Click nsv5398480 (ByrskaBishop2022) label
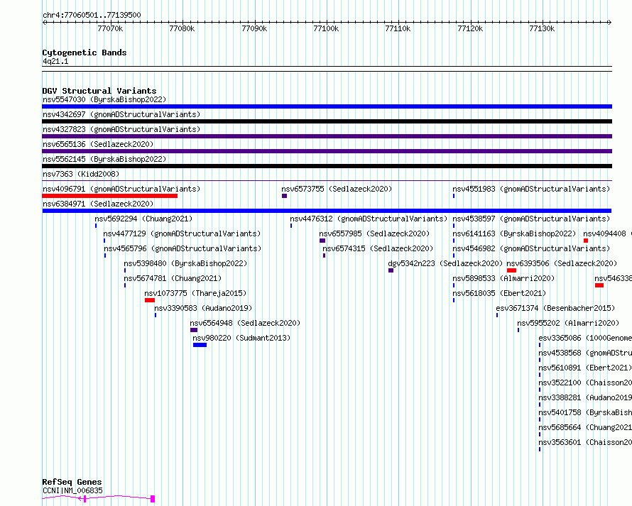The width and height of the screenshot is (632, 506). [x=185, y=263]
